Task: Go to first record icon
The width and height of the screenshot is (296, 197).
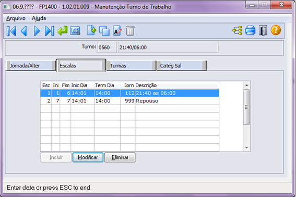Action: point(11,31)
